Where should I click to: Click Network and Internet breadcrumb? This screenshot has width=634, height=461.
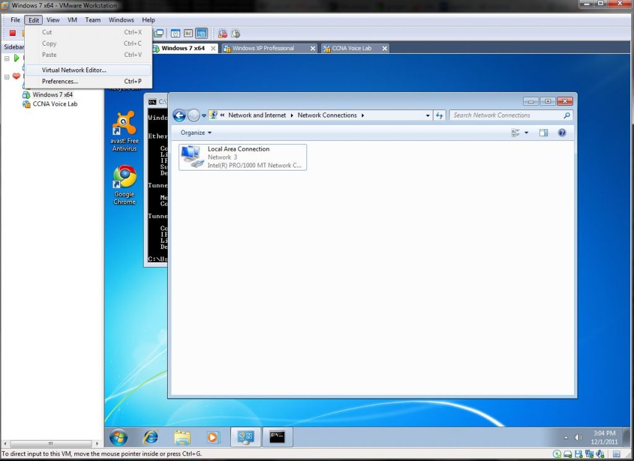(257, 116)
